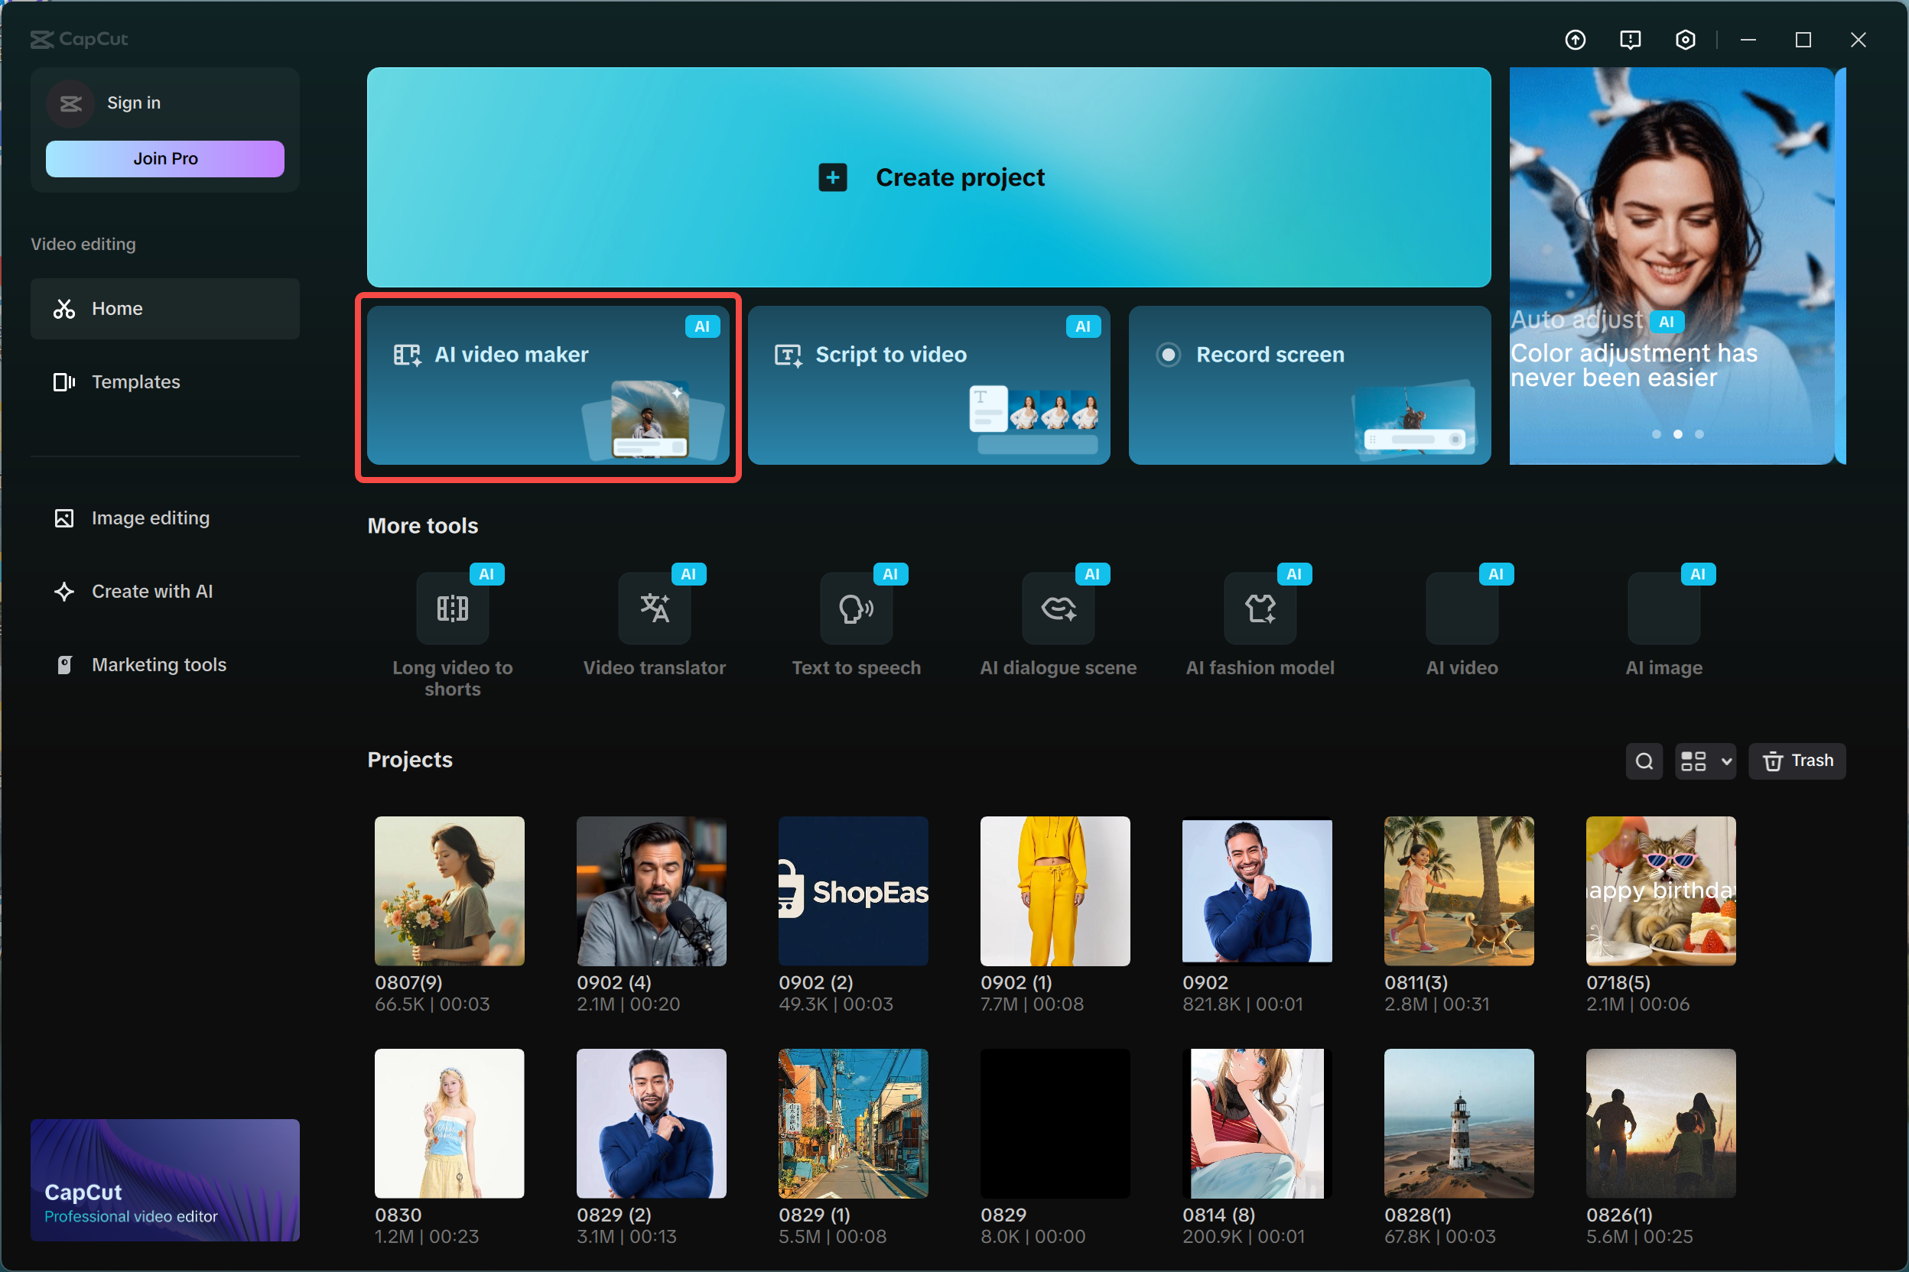Viewport: 1909px width, 1272px height.
Task: Select the second carousel dot on the banner
Action: coord(1678,434)
